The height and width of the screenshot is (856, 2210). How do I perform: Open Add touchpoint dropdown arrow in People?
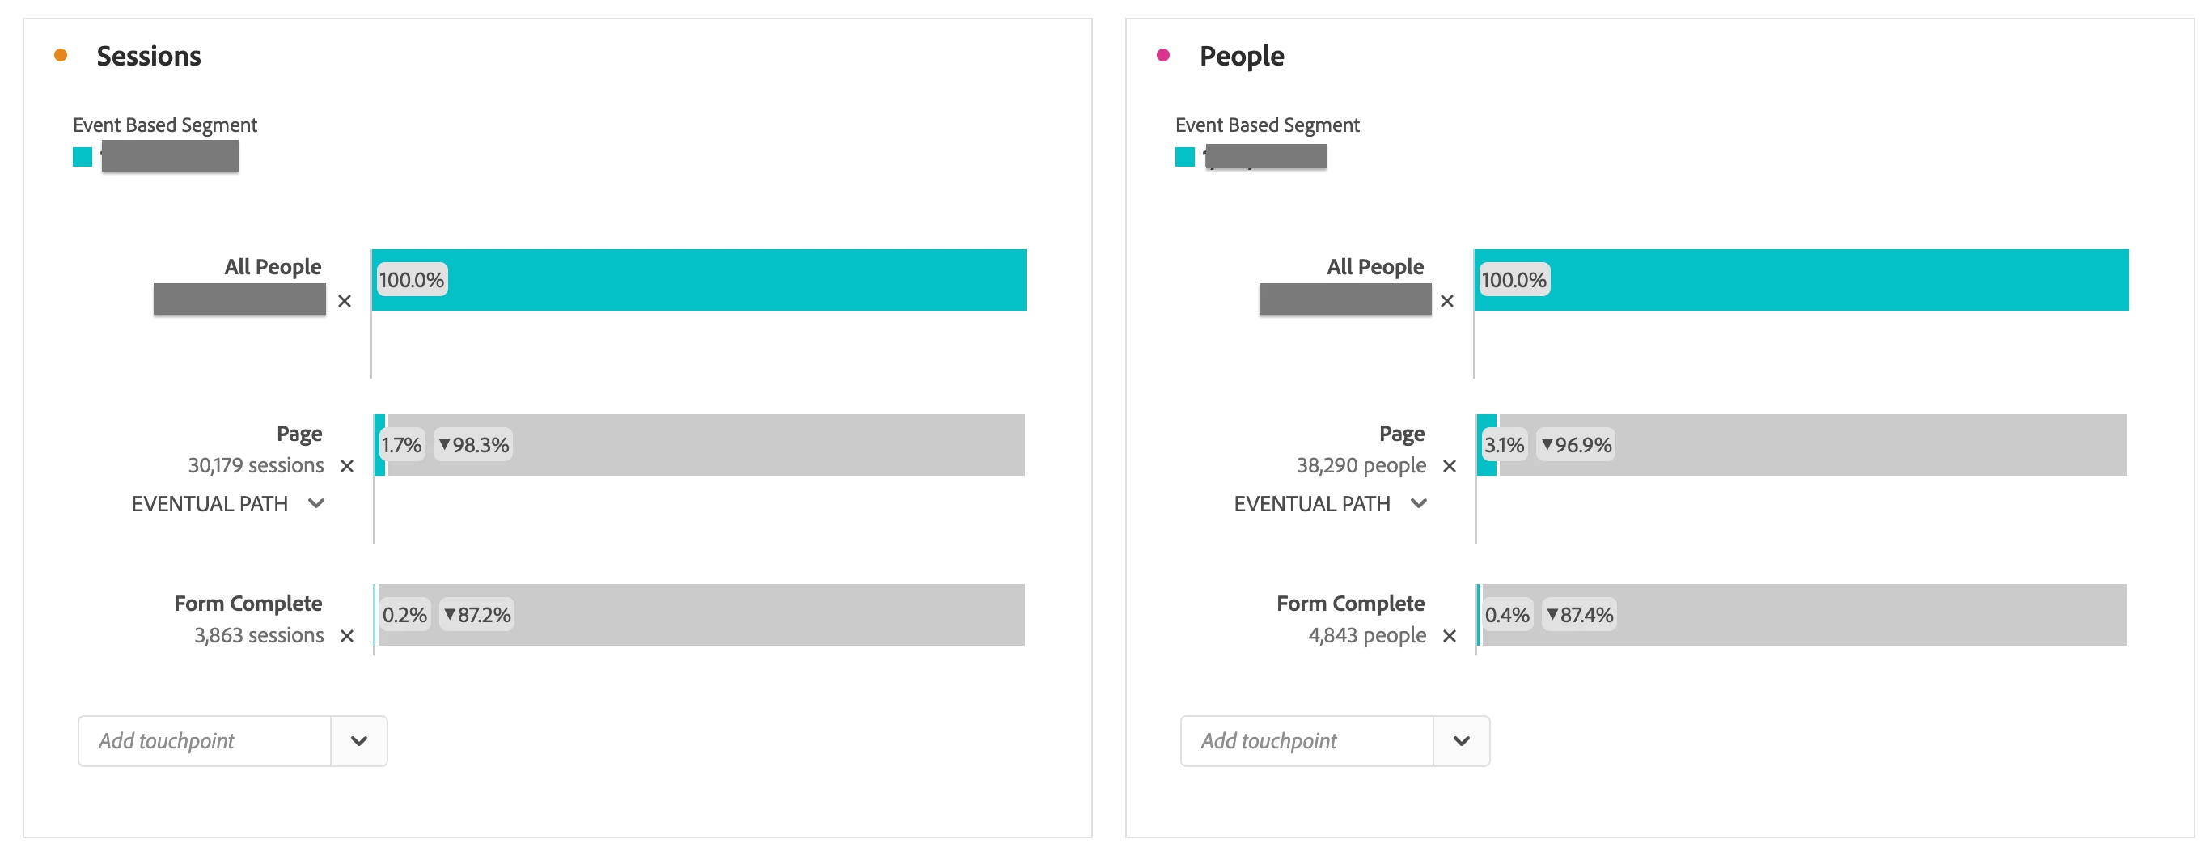click(1462, 741)
